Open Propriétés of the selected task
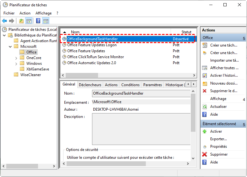 pyautogui.click(x=218, y=147)
